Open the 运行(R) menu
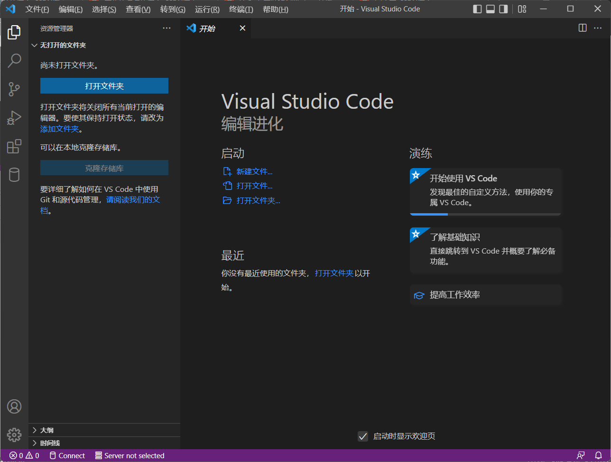 [x=207, y=9]
